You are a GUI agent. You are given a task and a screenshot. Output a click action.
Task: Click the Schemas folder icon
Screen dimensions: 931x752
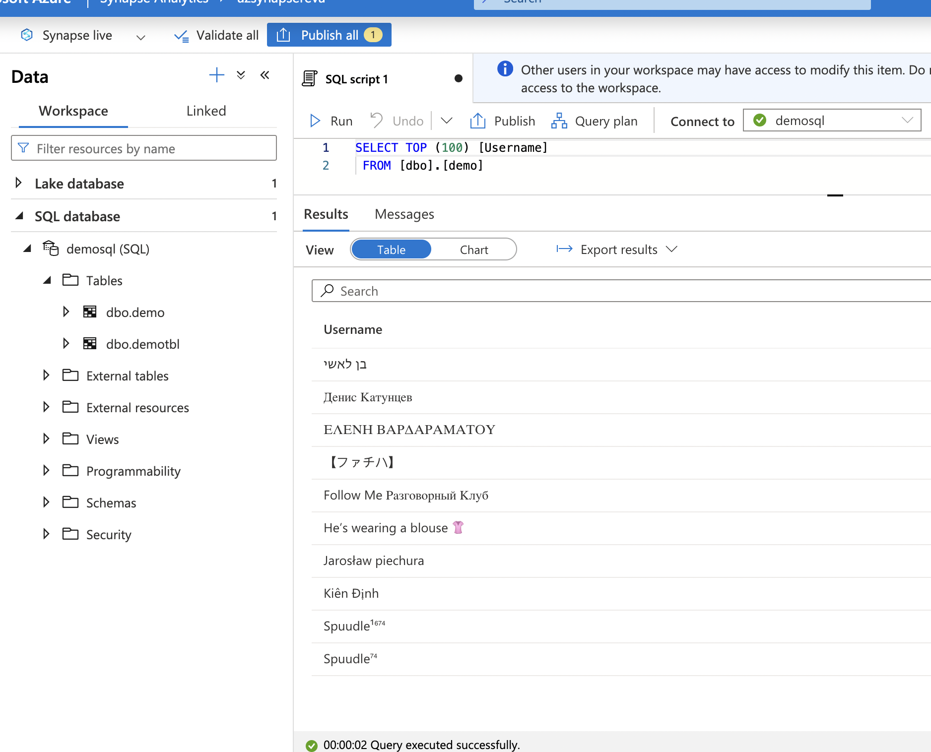pos(70,502)
